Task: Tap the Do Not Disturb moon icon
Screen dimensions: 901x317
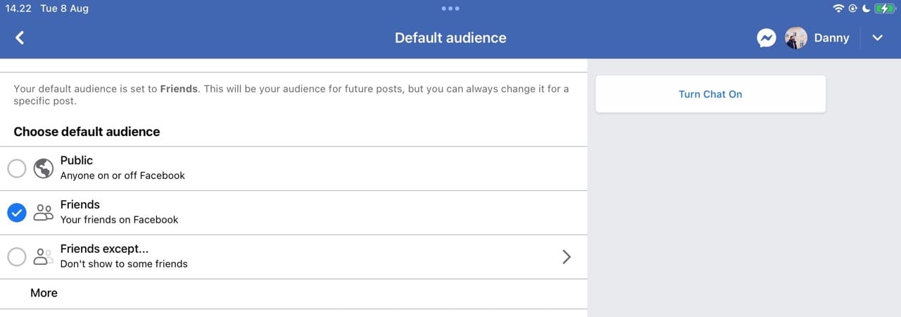Action: 866,9
